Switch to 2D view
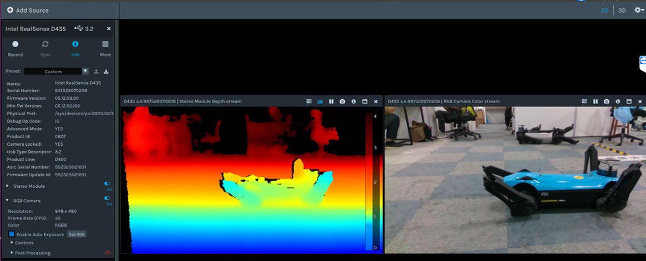The height and width of the screenshot is (261, 646). tap(604, 11)
